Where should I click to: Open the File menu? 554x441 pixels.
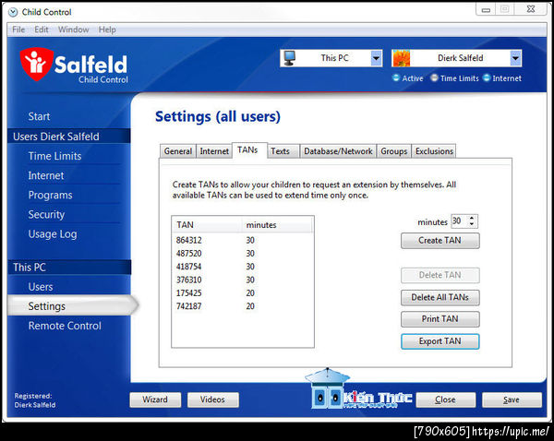(18, 30)
